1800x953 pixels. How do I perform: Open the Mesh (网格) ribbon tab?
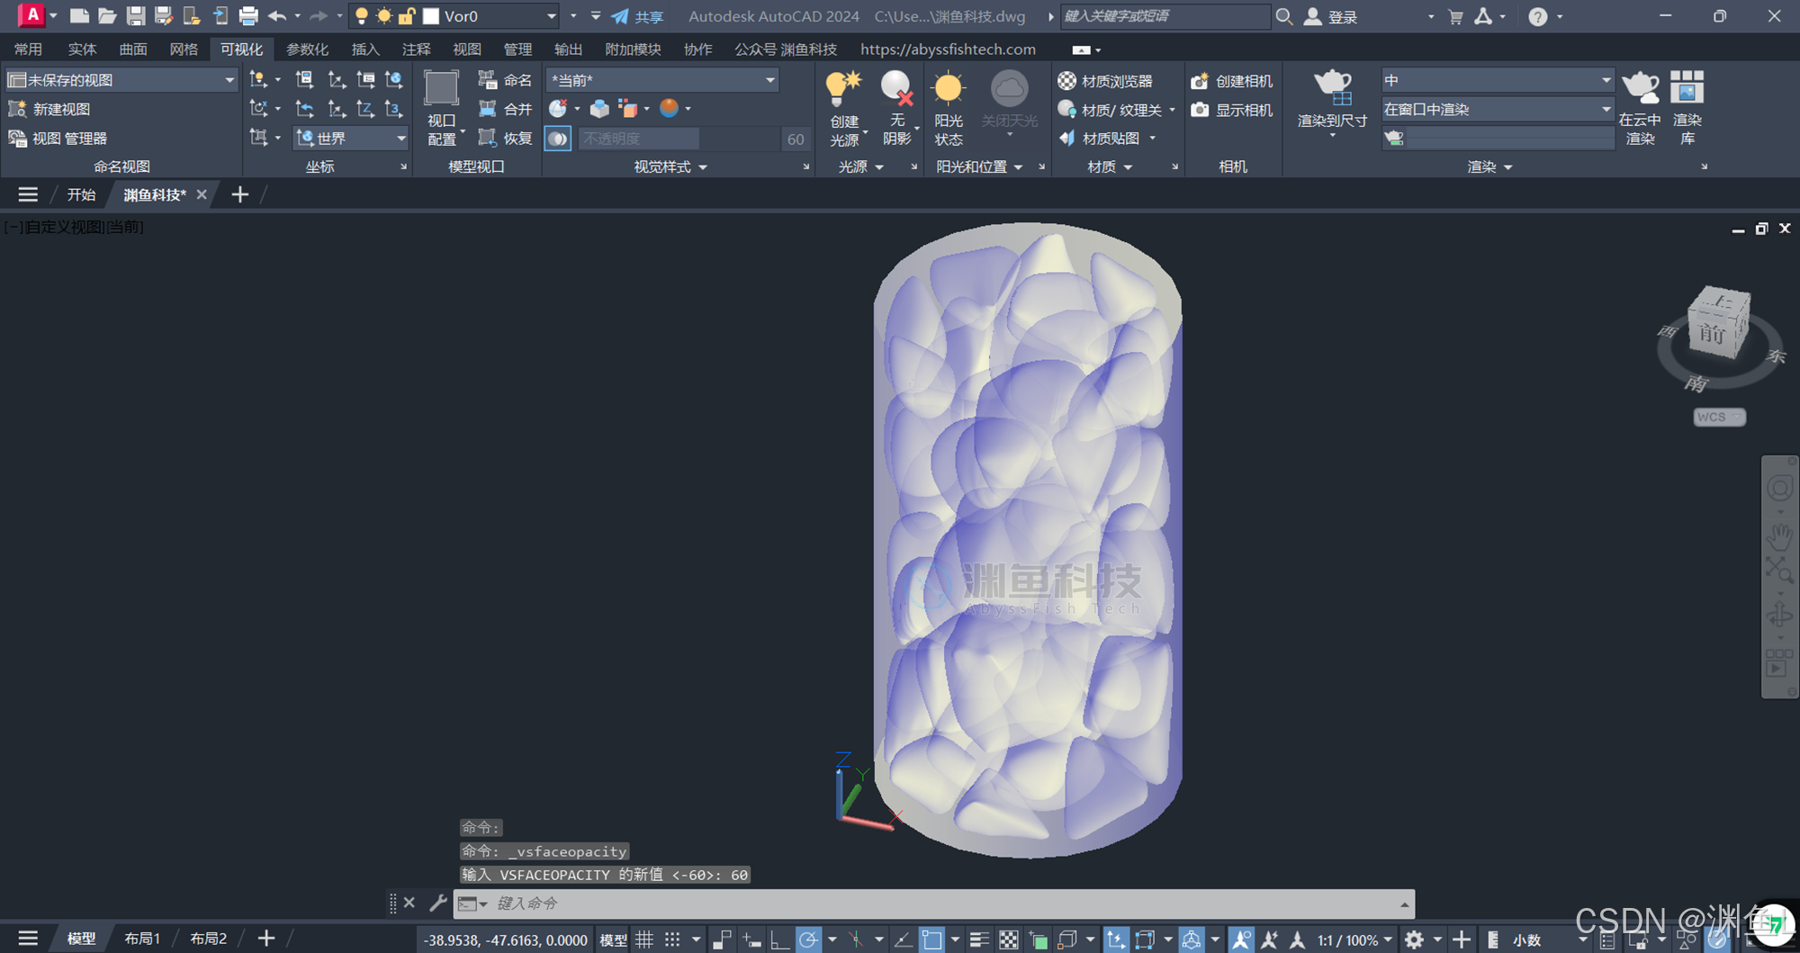pyautogui.click(x=184, y=49)
